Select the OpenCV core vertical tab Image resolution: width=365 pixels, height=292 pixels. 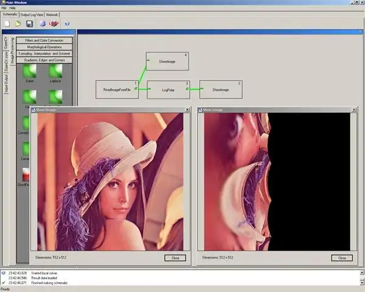(x=6, y=61)
